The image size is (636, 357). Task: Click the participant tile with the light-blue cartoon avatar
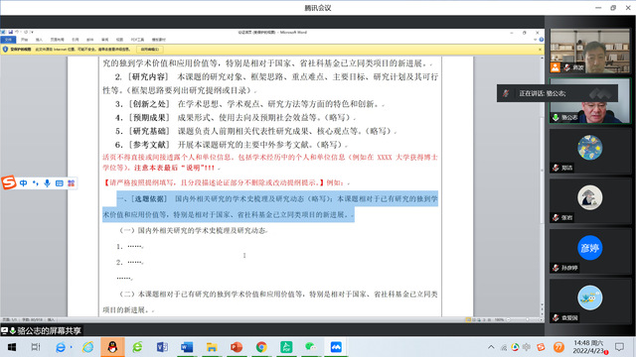[x=589, y=301]
